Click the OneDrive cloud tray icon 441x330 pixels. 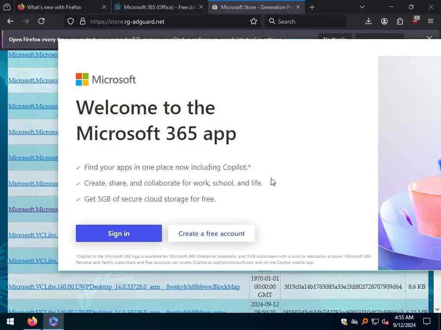tap(354, 321)
